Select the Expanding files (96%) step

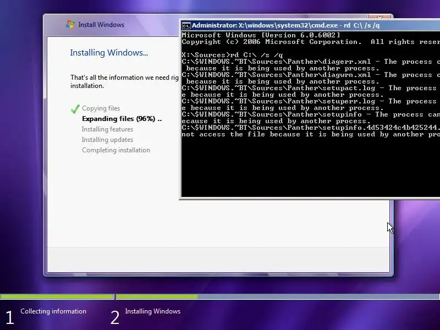(x=122, y=119)
